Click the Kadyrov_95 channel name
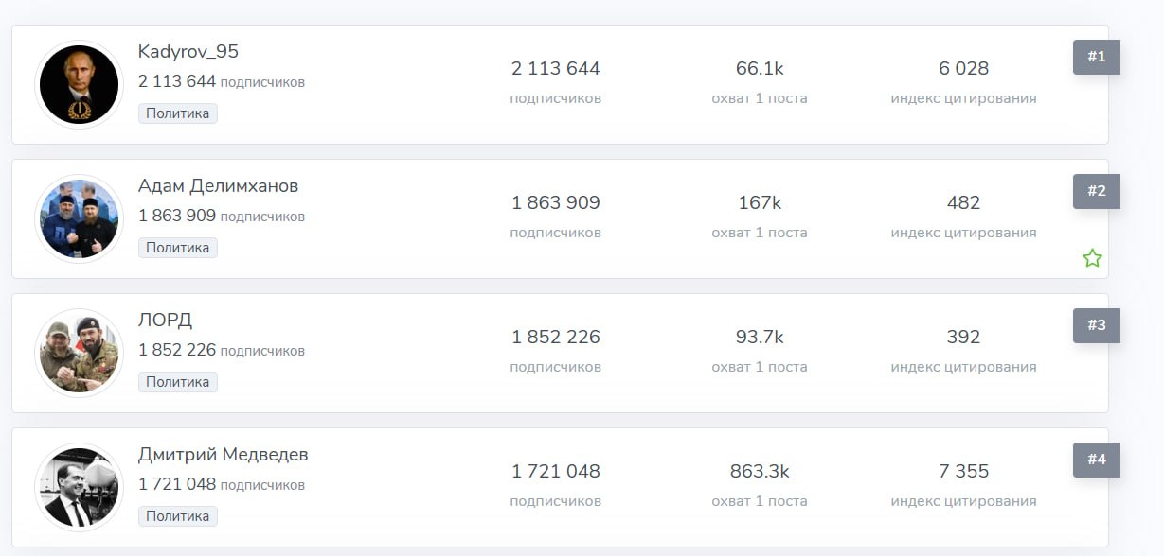 [188, 52]
